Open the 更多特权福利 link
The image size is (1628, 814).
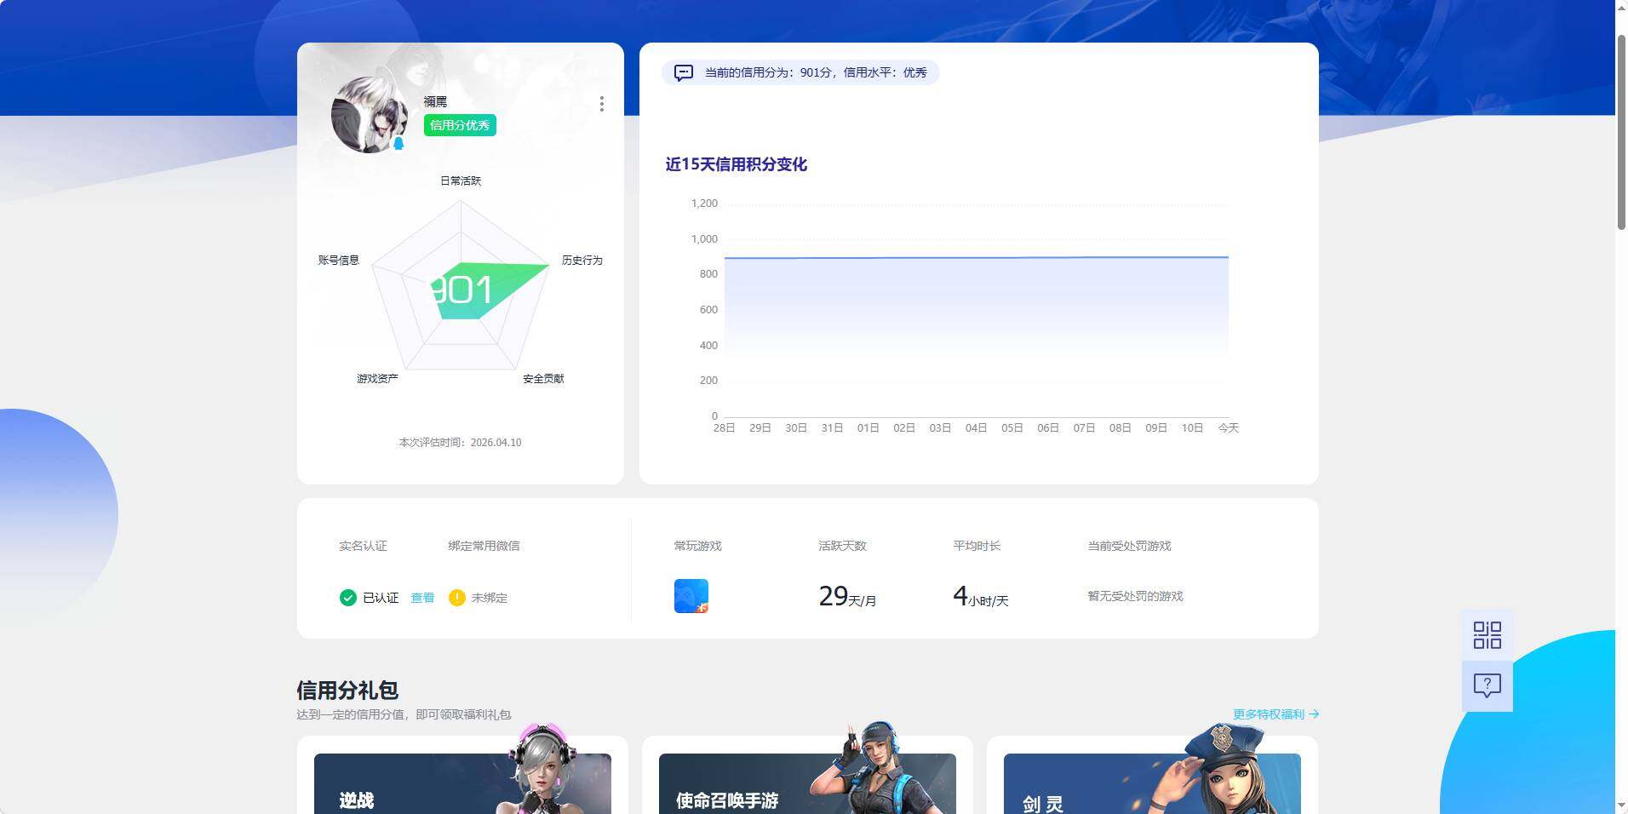[x=1276, y=714]
